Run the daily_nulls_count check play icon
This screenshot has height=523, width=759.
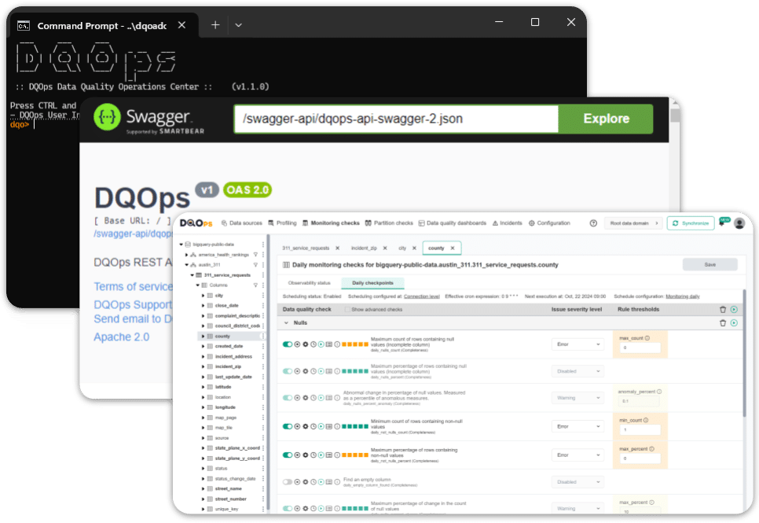tap(321, 344)
